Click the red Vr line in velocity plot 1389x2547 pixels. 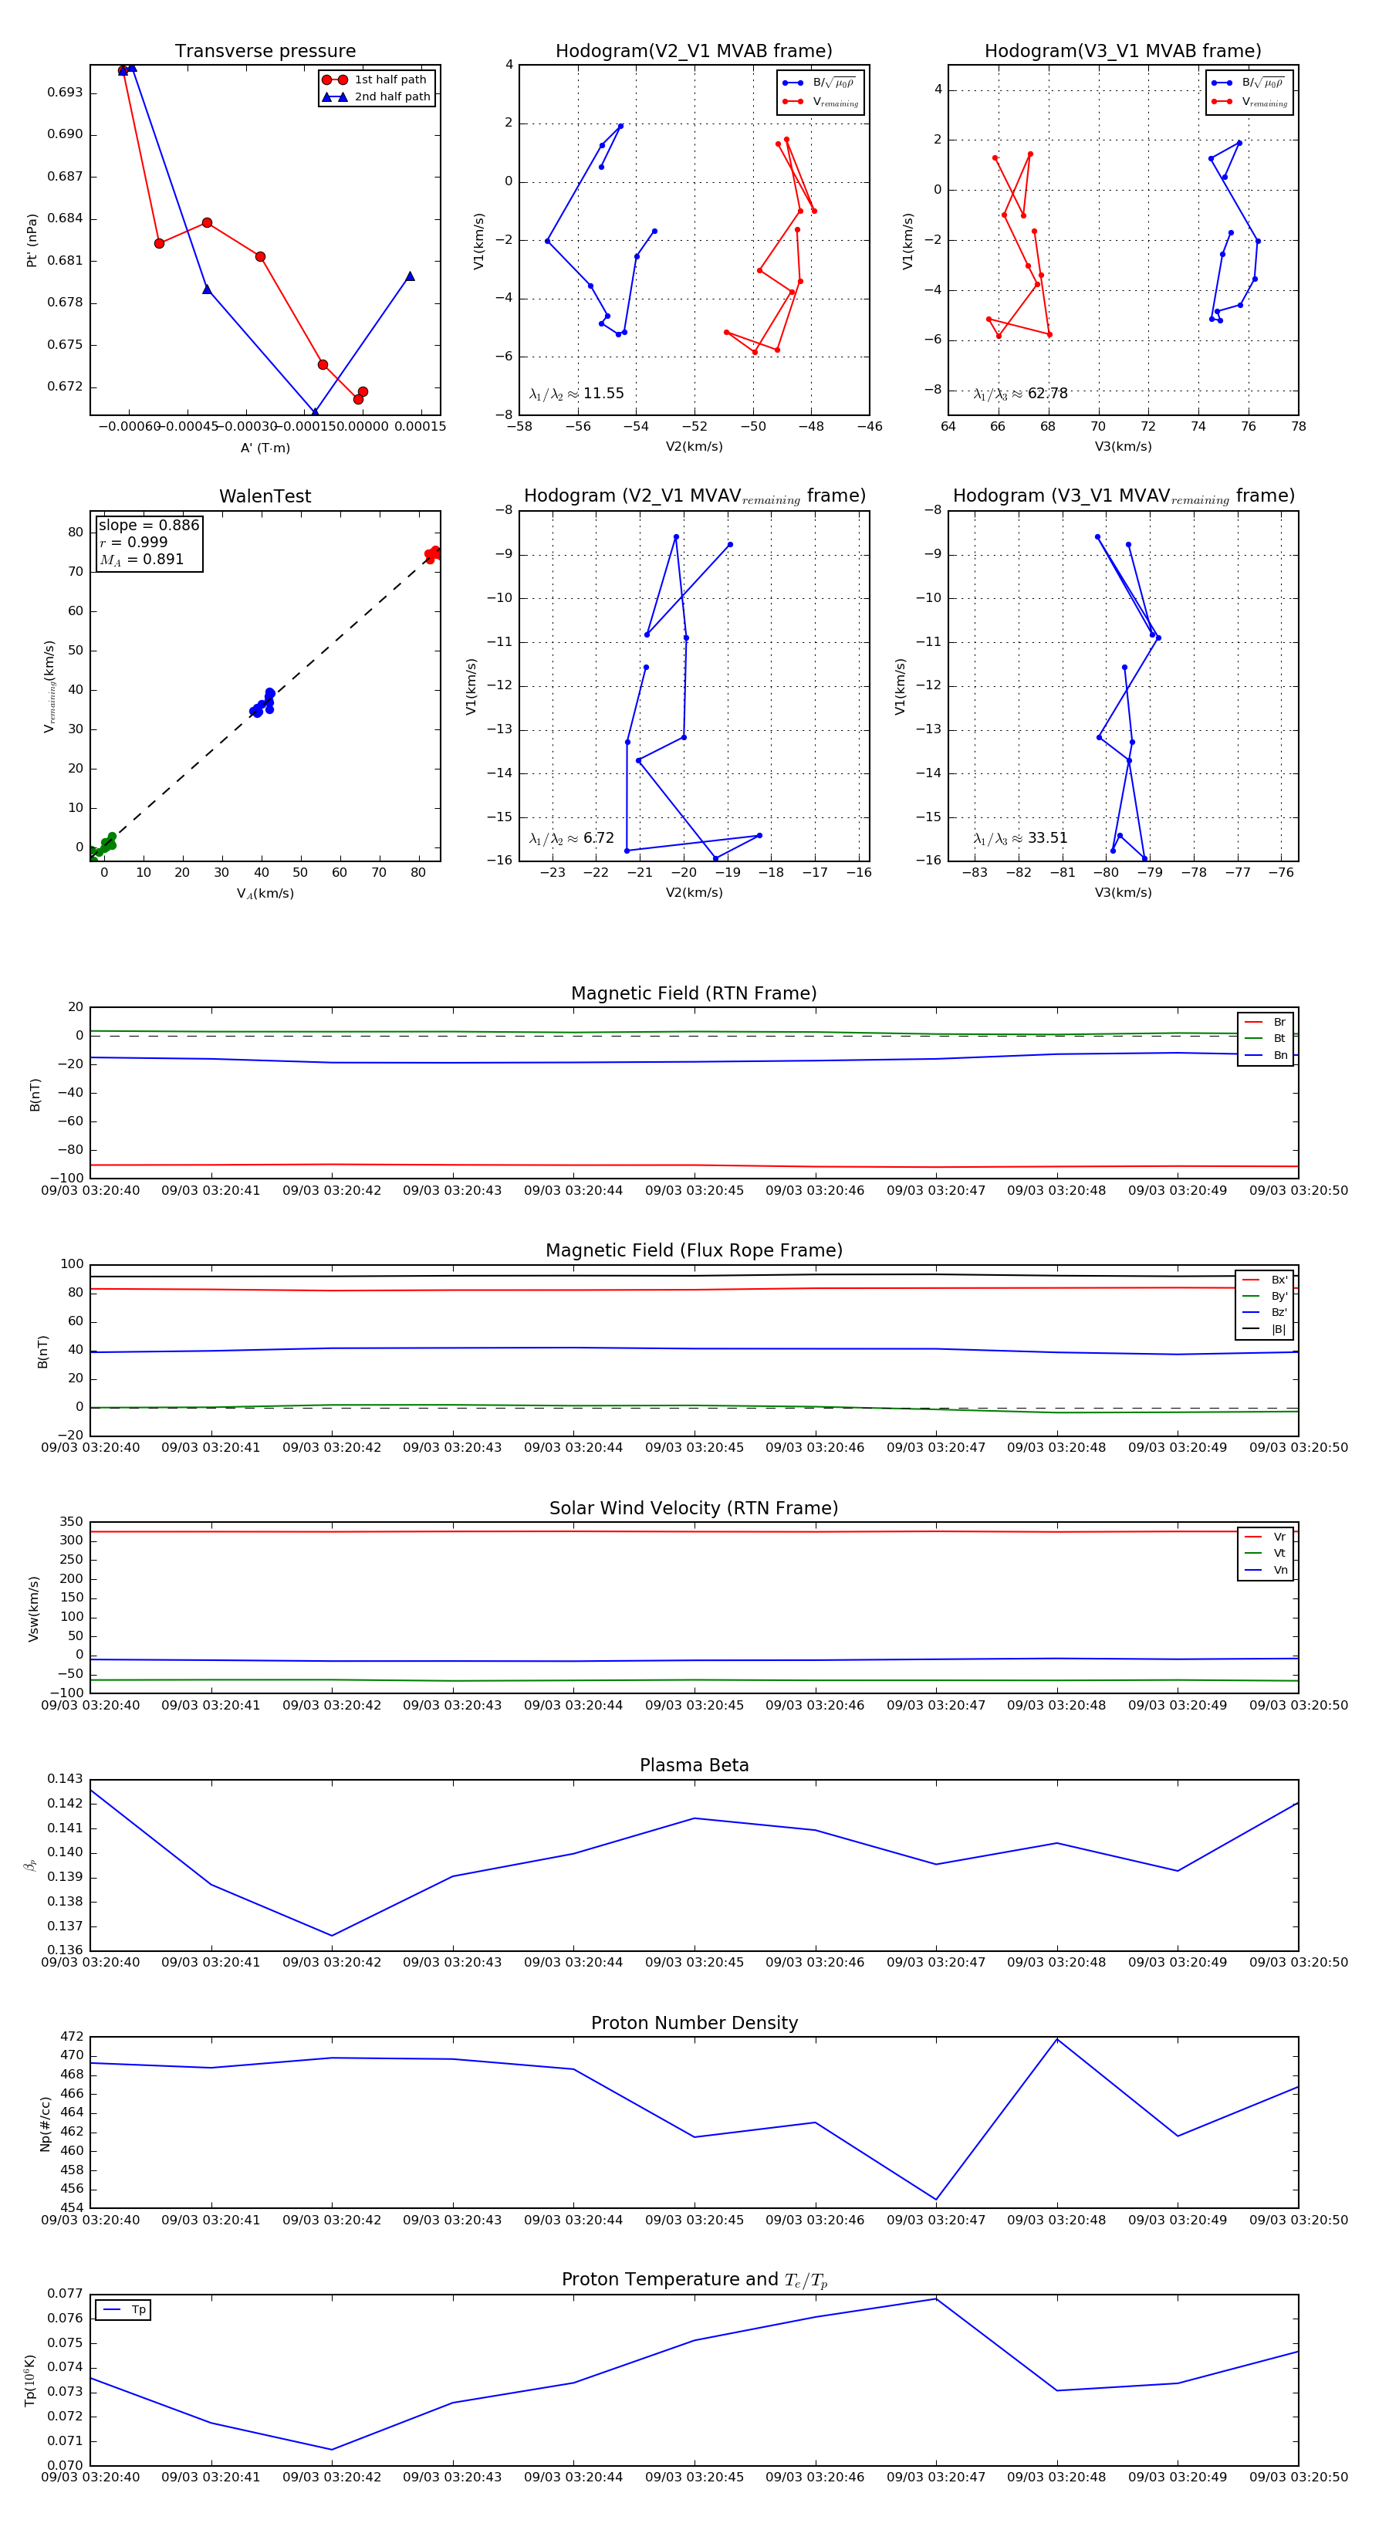[x=694, y=1531]
